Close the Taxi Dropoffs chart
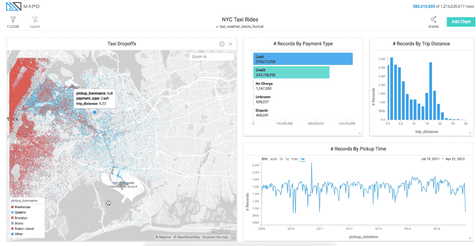The height and width of the screenshot is (246, 476). tap(231, 44)
